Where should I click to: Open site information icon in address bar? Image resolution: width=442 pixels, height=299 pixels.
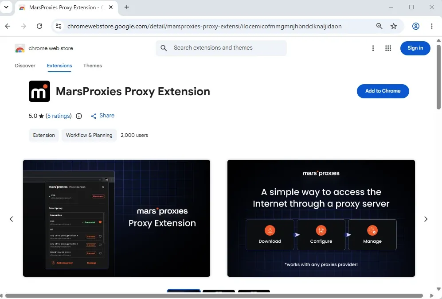(x=59, y=26)
